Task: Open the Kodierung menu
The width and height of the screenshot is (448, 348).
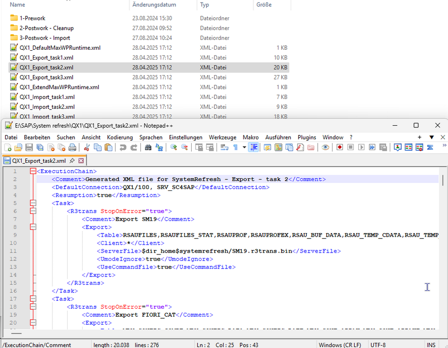Action: tap(120, 137)
